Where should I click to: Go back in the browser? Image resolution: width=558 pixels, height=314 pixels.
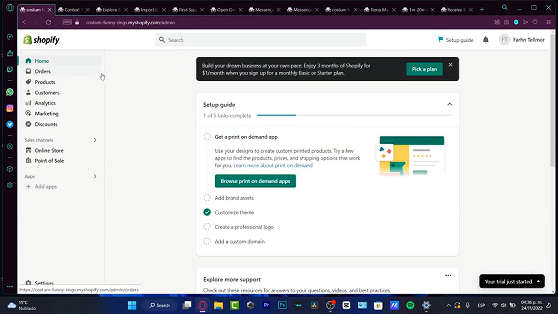[x=24, y=22]
